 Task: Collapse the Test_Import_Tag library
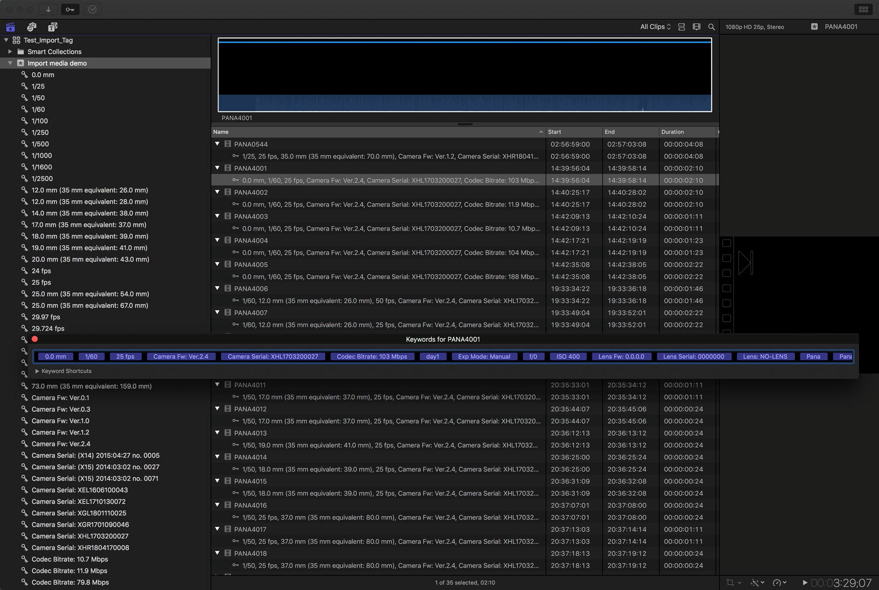point(6,40)
